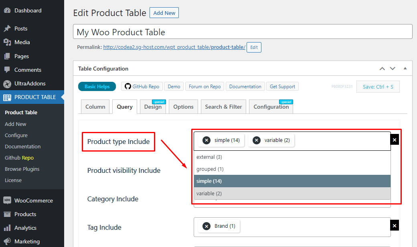This screenshot has height=247, width=417.
Task: Click the table title text field
Action: (243, 32)
